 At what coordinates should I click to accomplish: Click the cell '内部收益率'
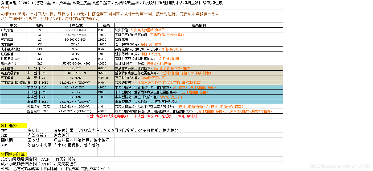(40, 135)
